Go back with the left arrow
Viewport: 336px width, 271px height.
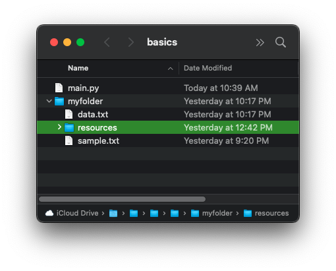point(107,42)
